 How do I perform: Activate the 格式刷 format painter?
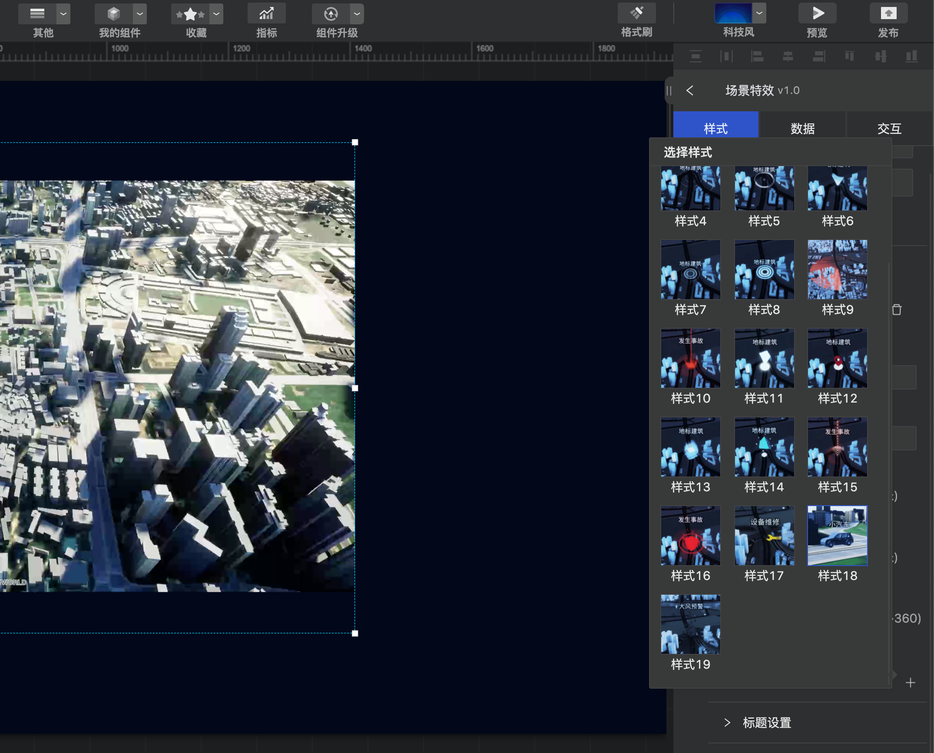click(636, 13)
